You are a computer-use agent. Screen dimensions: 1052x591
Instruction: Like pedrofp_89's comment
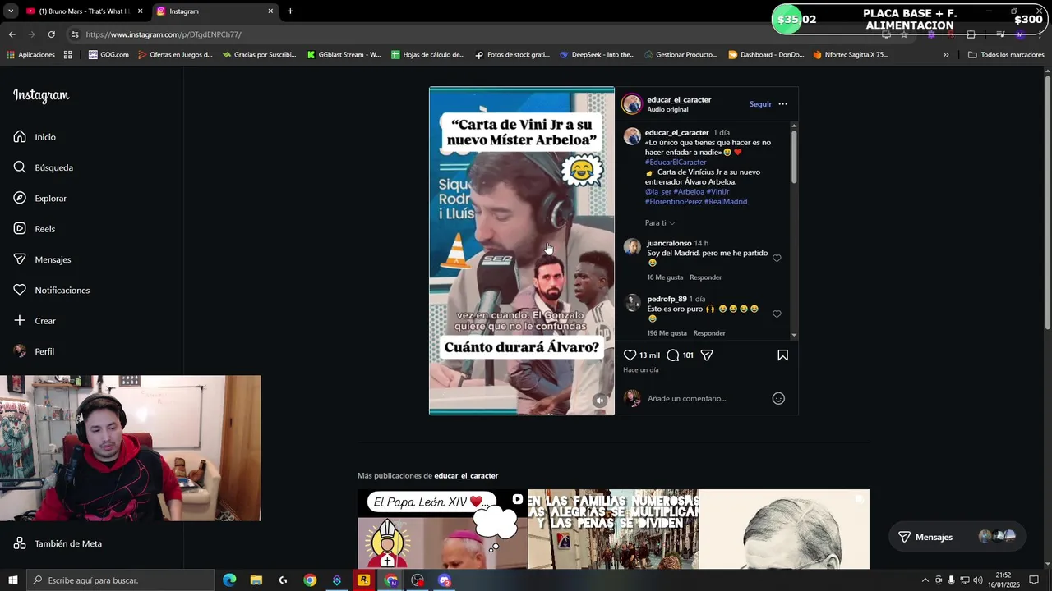coord(777,314)
